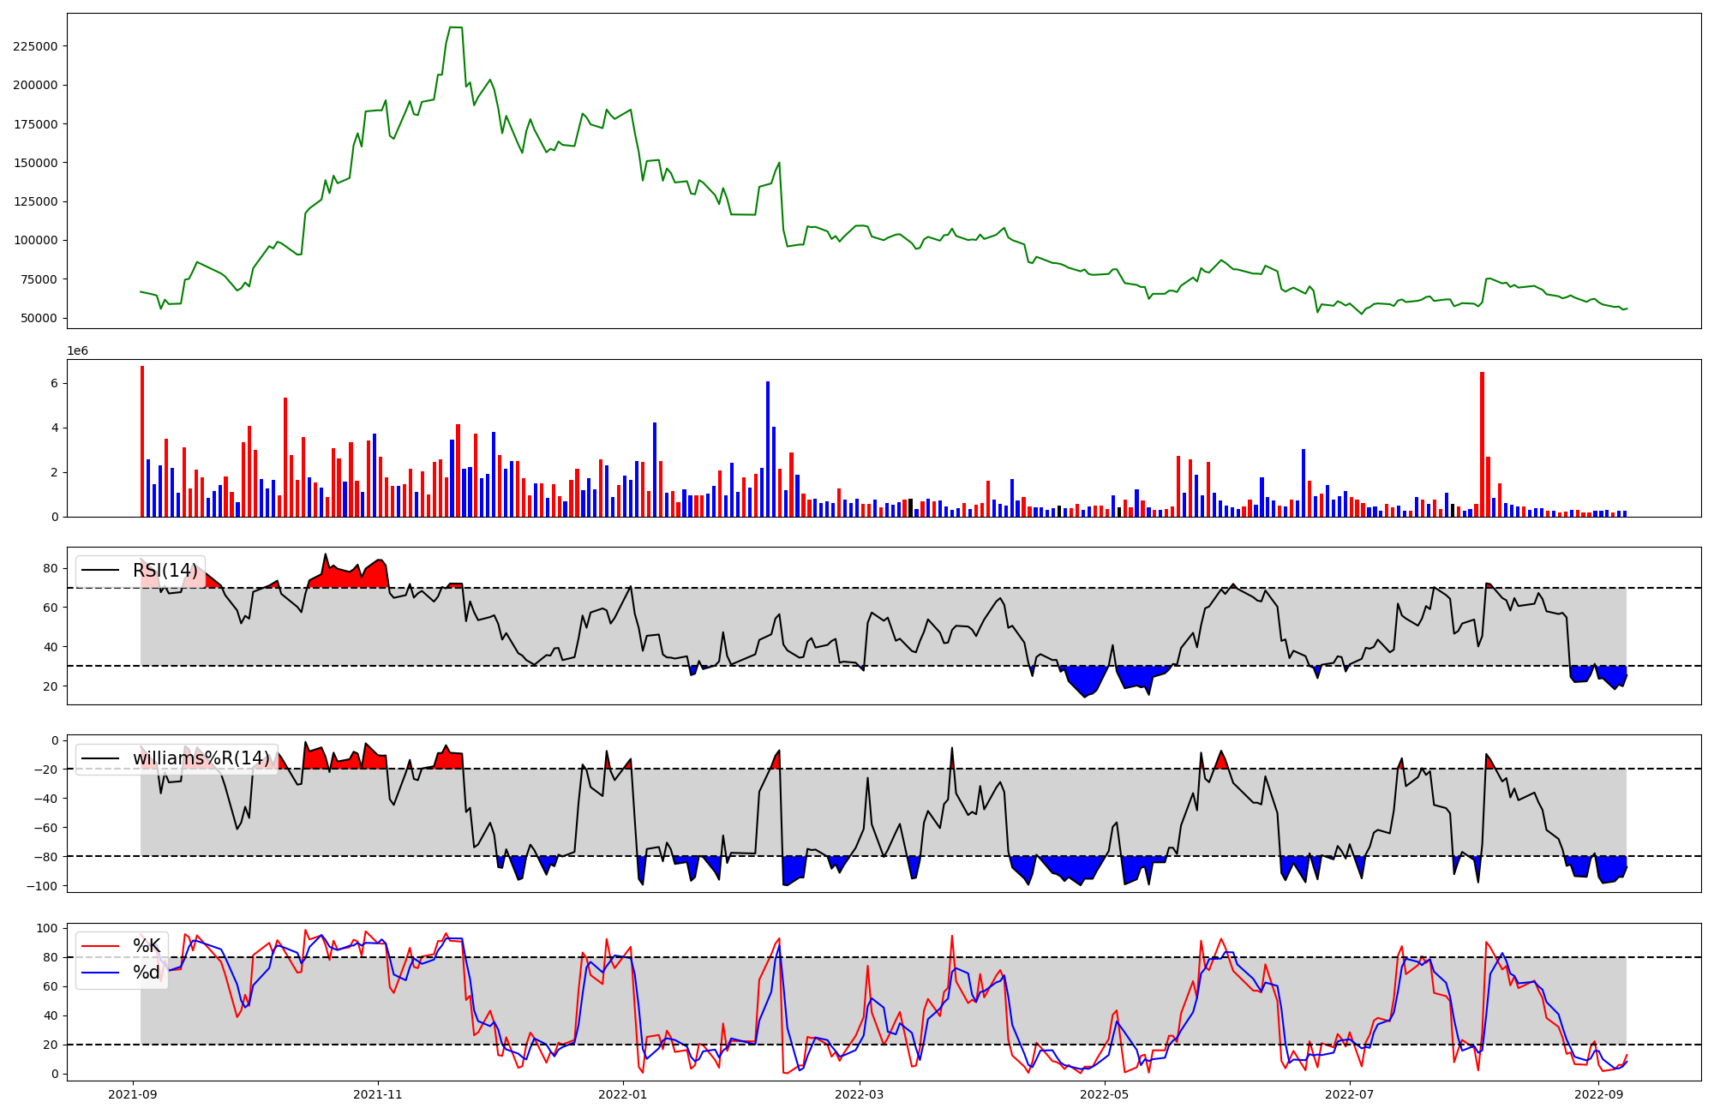This screenshot has height=1114, width=1714.
Task: Click the 2021-09 x-axis date label
Action: 133,1094
